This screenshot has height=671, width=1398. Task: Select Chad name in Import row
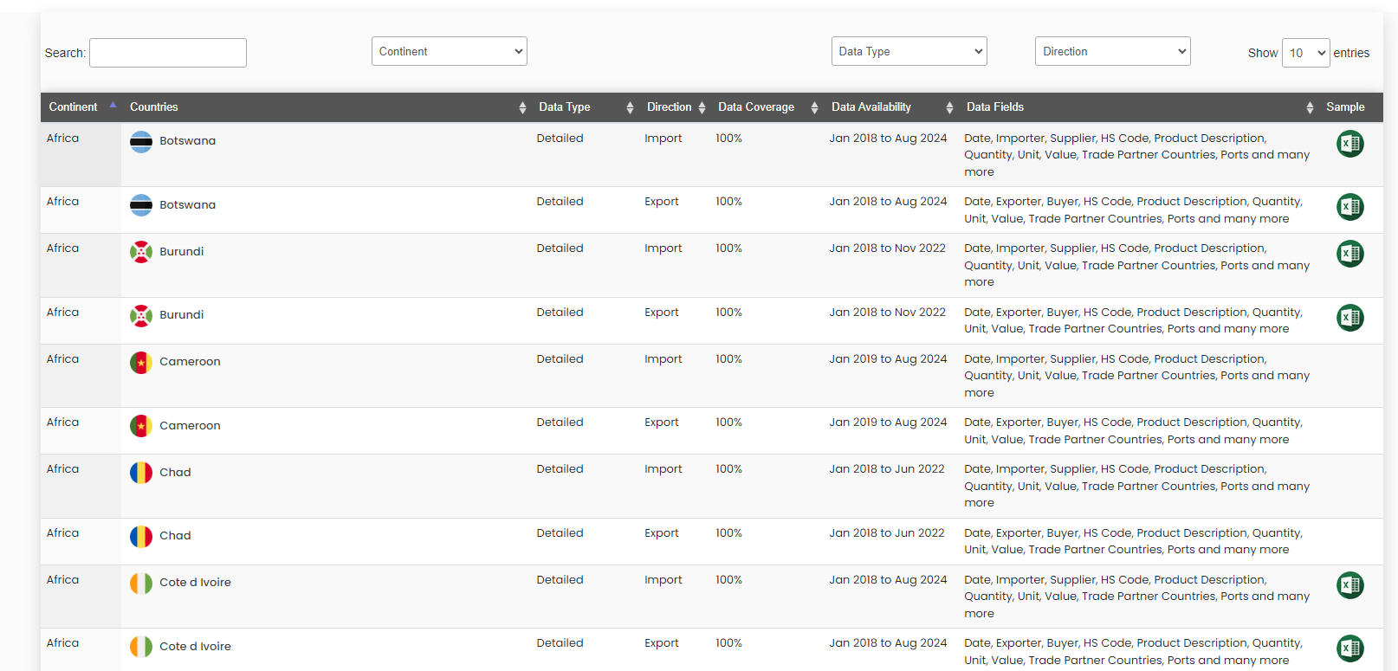click(175, 473)
